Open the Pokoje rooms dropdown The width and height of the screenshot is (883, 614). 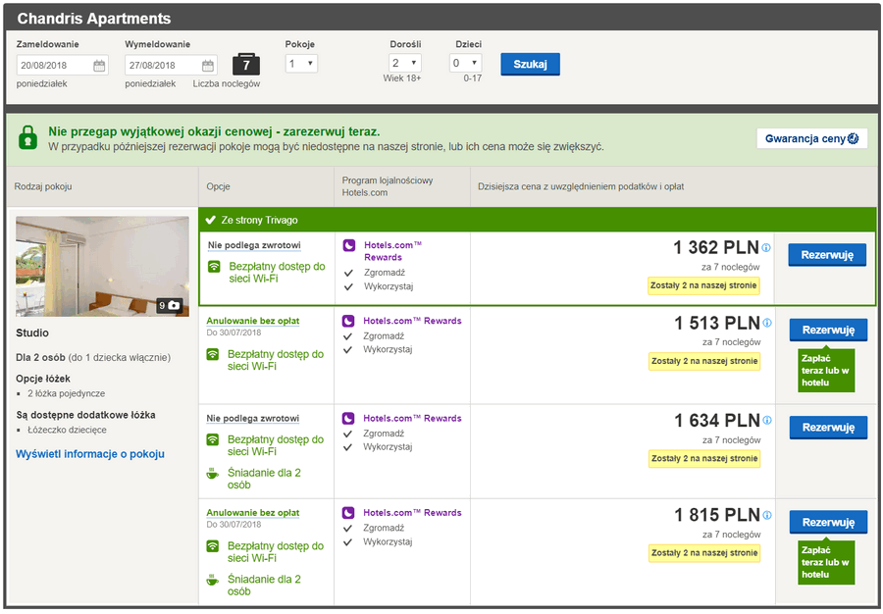point(301,64)
